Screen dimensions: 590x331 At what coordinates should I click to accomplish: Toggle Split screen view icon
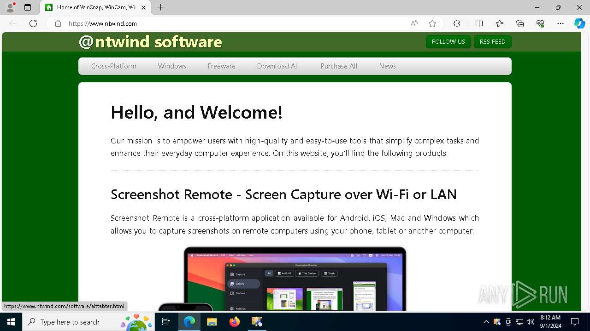[479, 23]
